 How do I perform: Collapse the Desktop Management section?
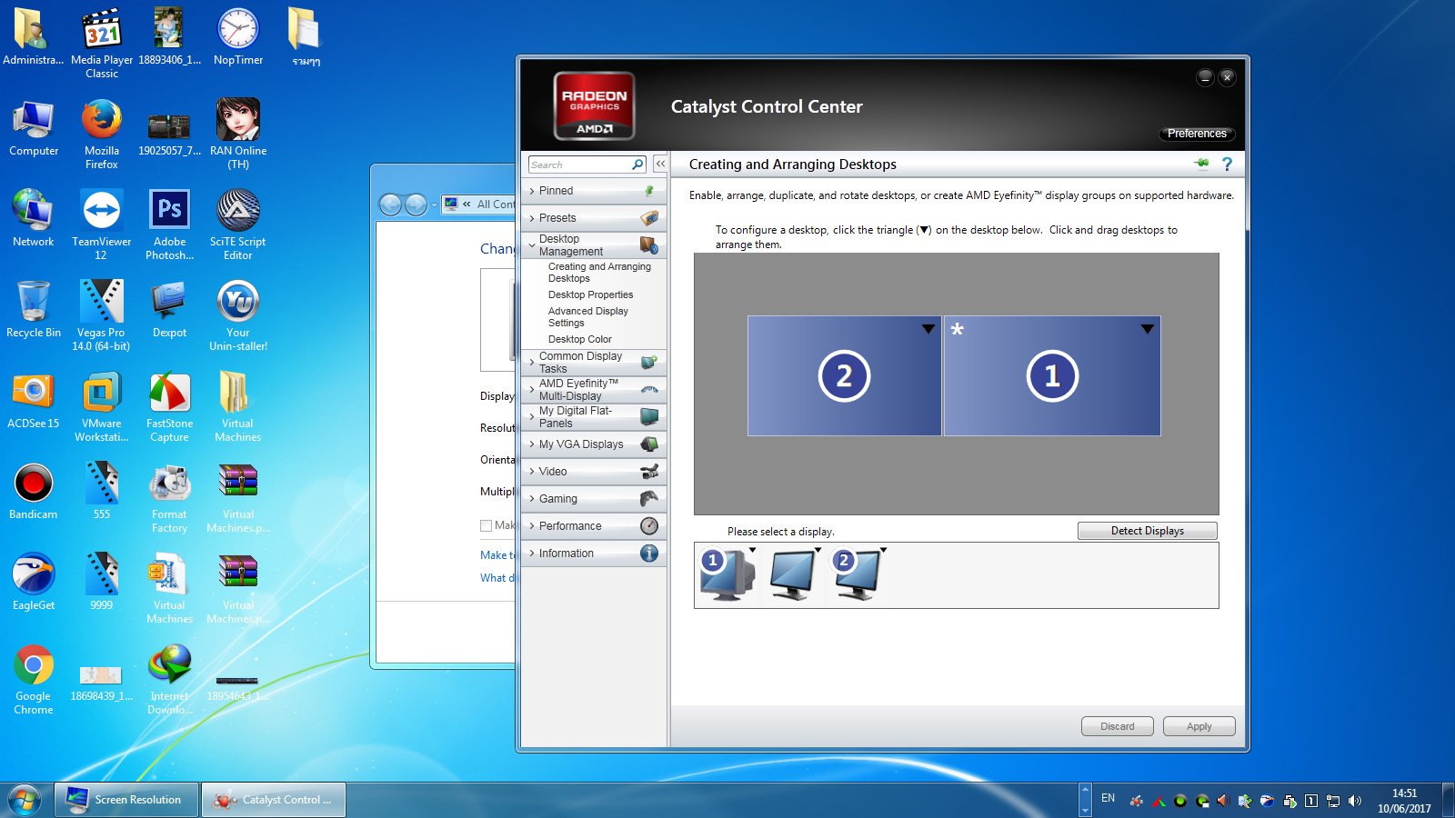pos(570,245)
